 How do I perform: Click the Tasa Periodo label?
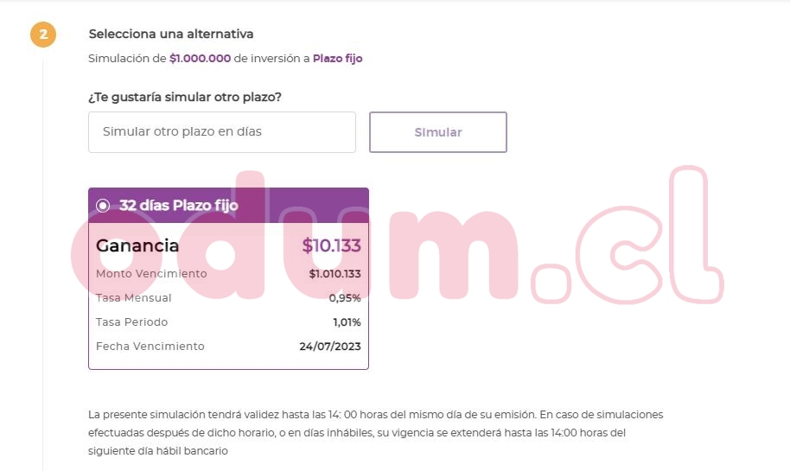[x=132, y=322]
